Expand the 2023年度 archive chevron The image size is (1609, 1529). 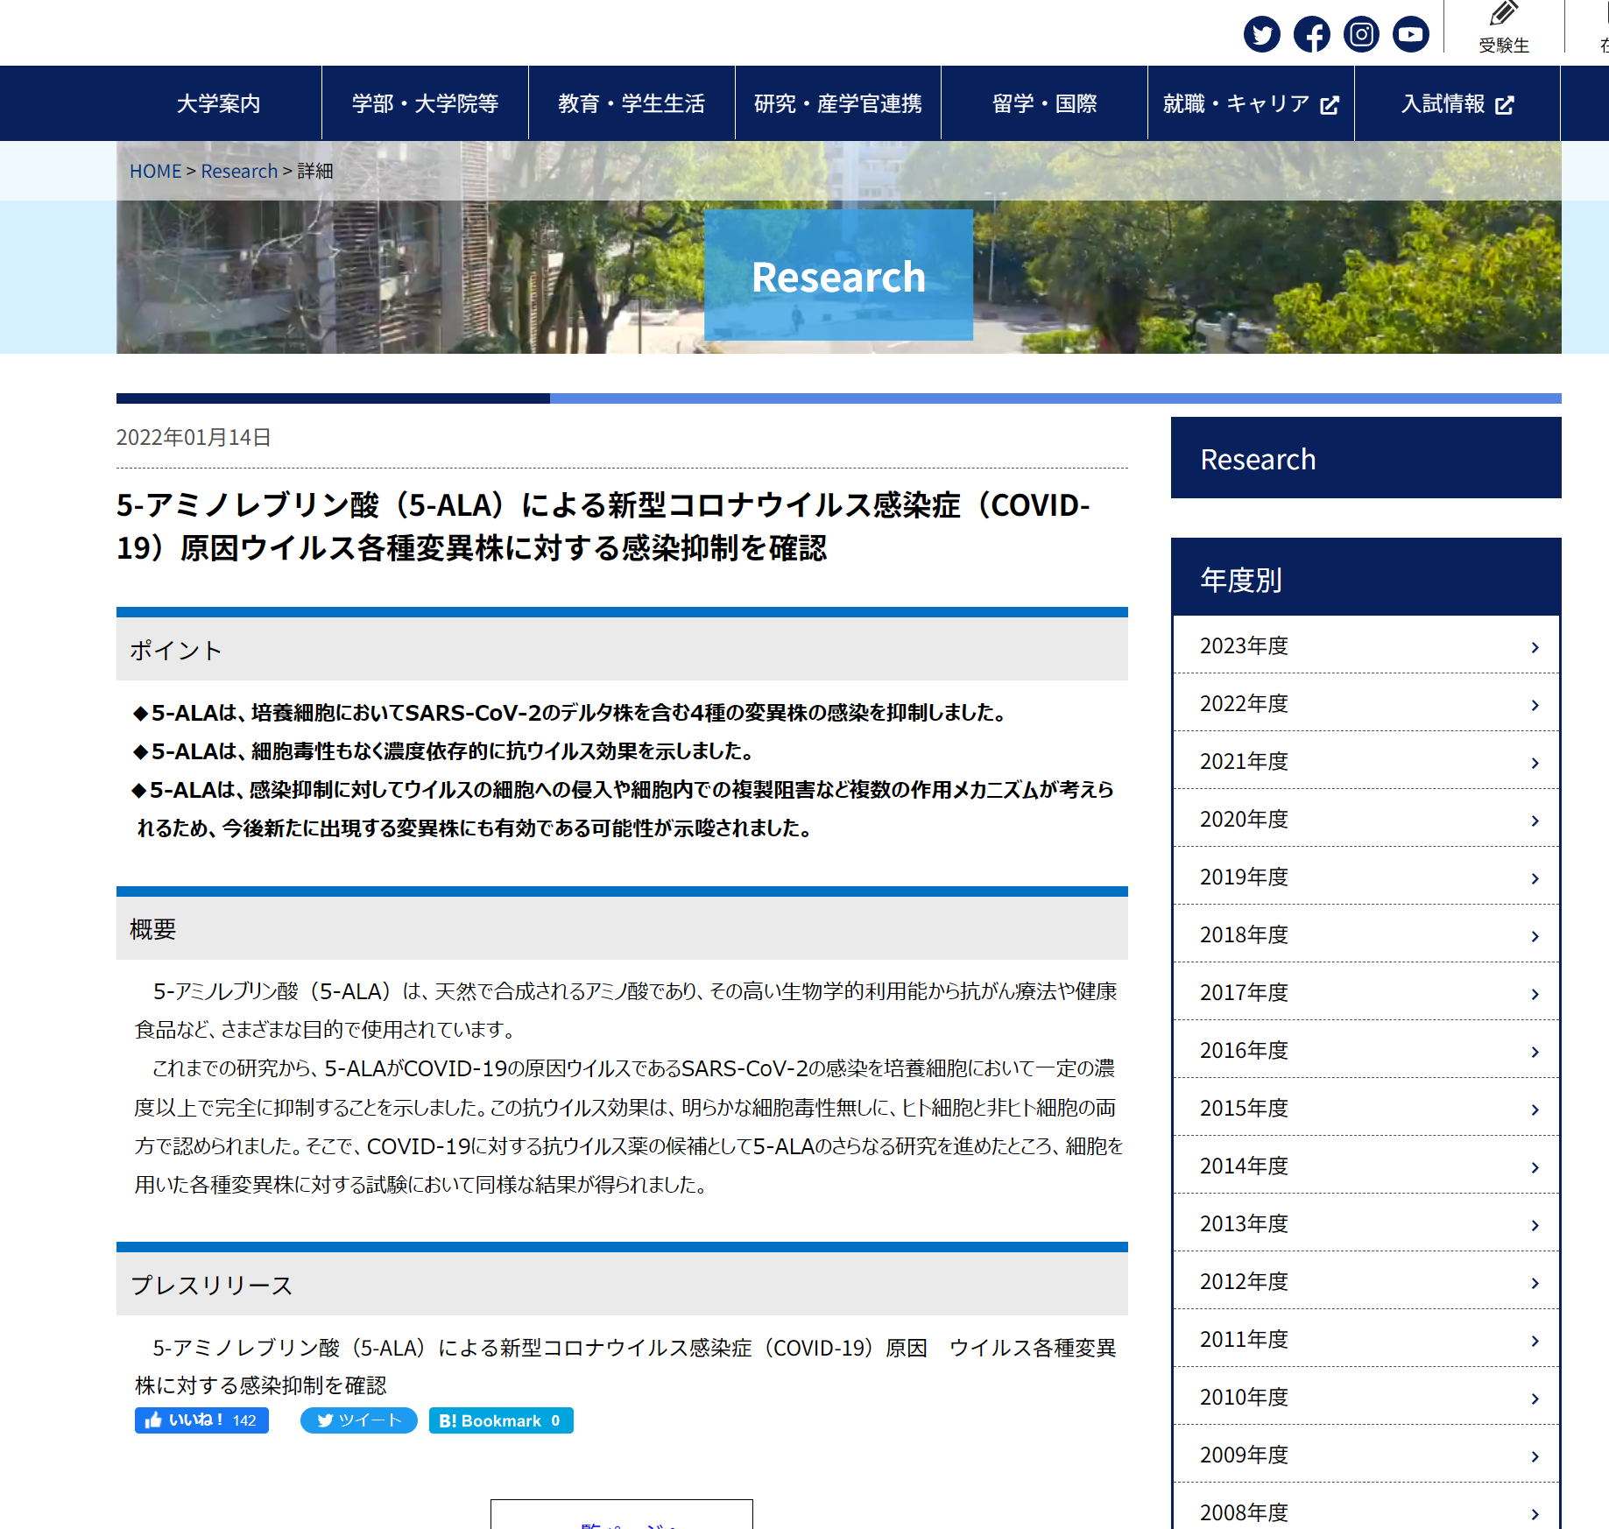(1535, 647)
